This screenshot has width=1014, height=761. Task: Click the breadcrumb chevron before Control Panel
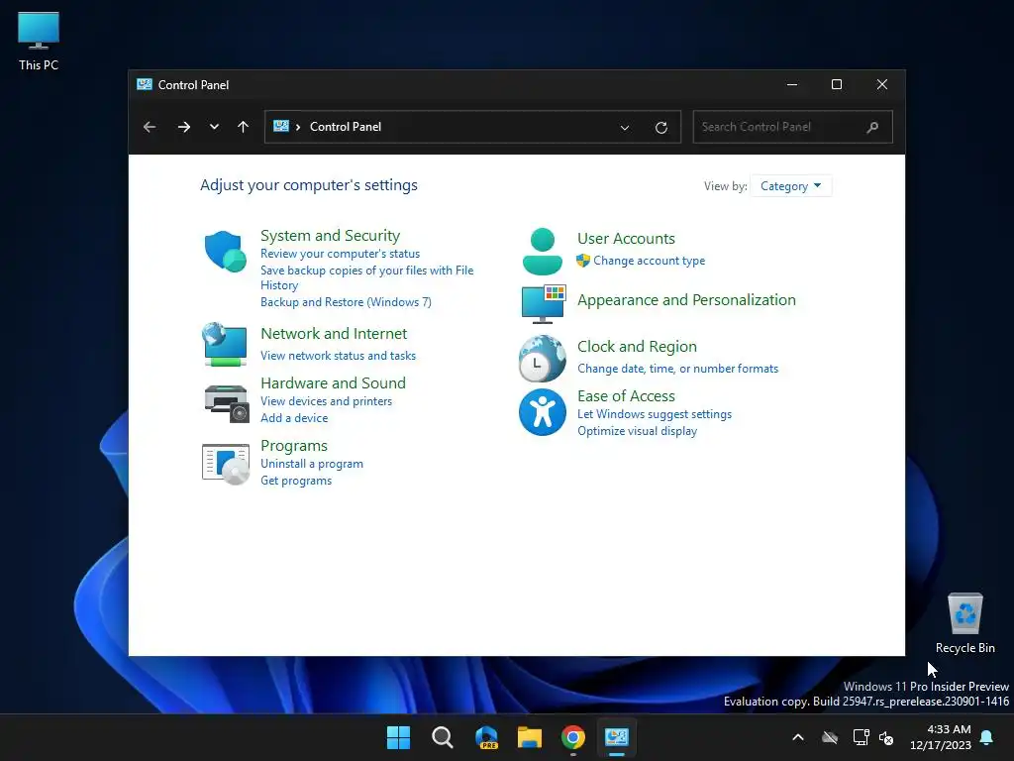298,127
